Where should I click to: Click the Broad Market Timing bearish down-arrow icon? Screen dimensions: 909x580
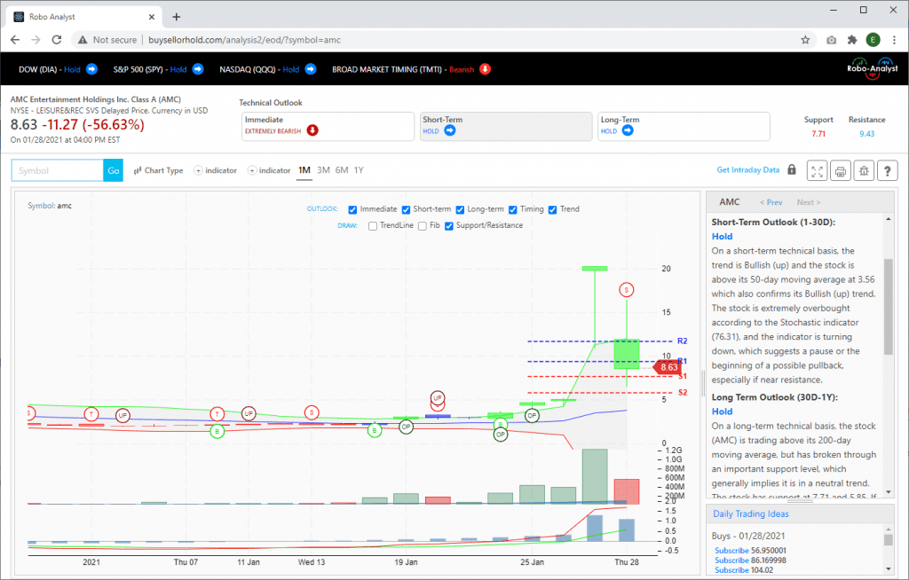[x=485, y=69]
